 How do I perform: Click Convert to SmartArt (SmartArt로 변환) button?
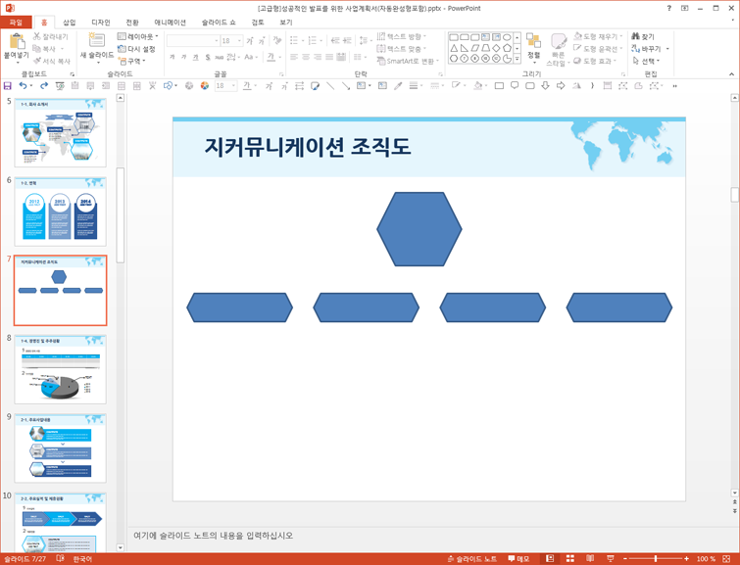tap(409, 61)
